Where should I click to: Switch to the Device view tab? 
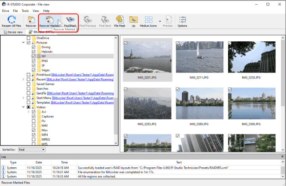coord(13,32)
